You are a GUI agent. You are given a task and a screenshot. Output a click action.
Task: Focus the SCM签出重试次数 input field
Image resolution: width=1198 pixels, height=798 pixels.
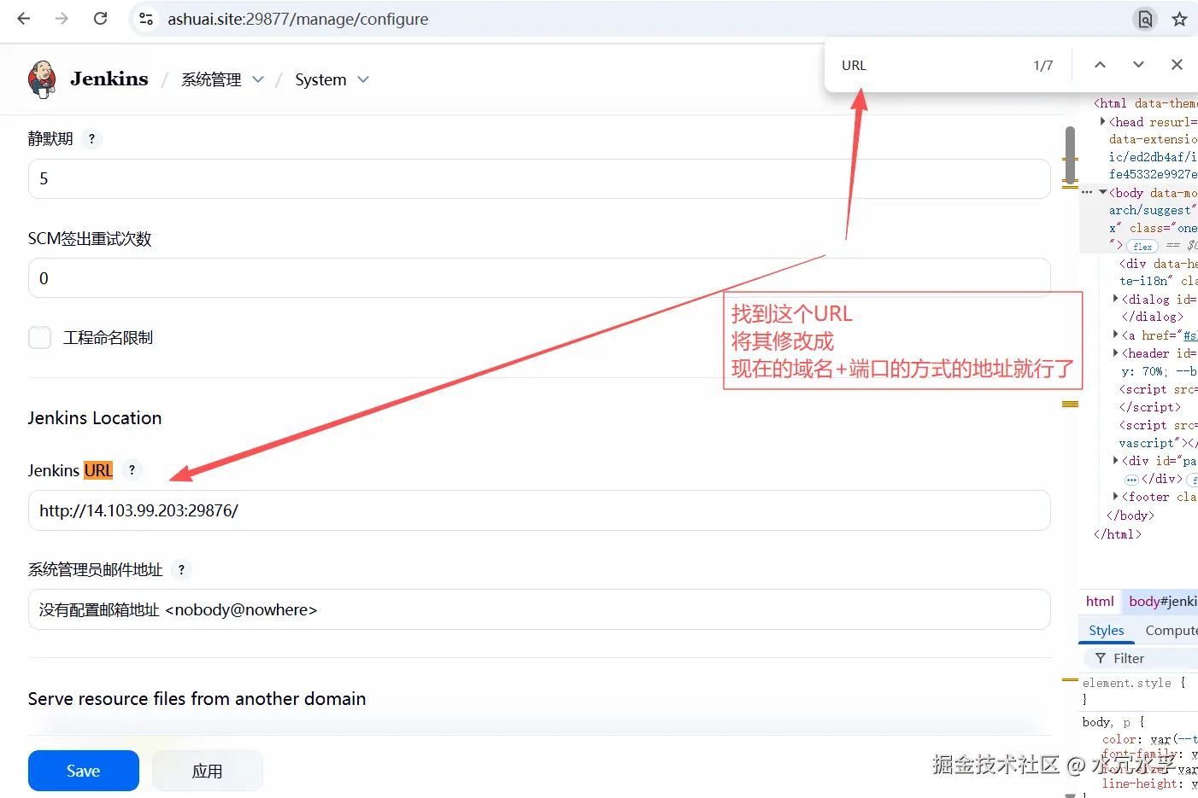[539, 278]
